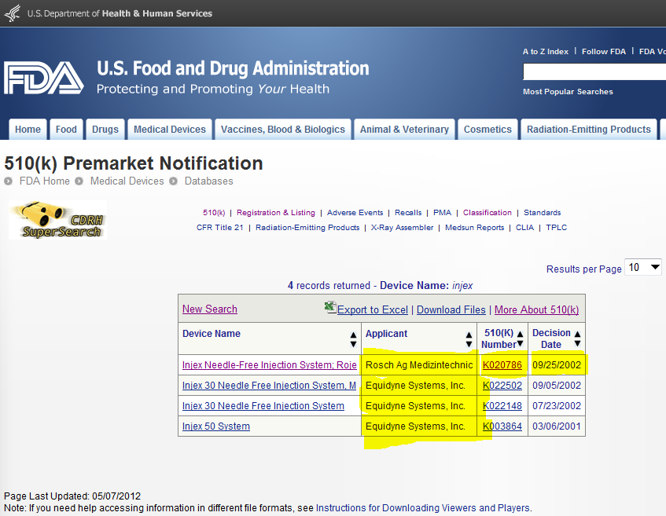
Task: Click Databases breadcrumb link
Action: [x=208, y=181]
